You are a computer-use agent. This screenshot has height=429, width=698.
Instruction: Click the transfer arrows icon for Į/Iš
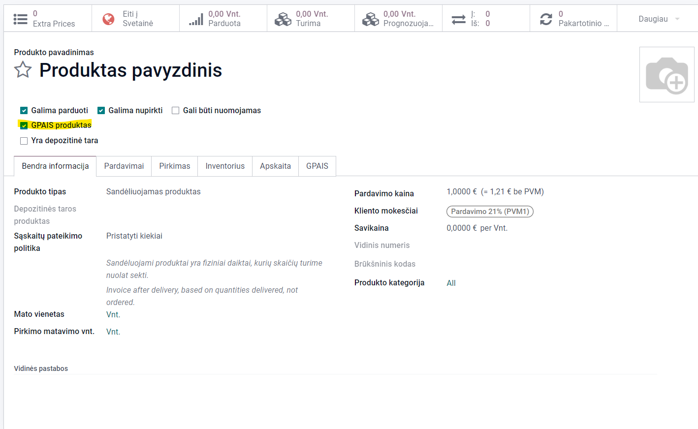(x=458, y=19)
